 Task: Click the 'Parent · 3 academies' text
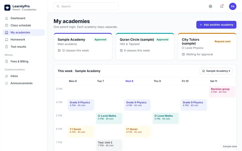pos(24,10)
